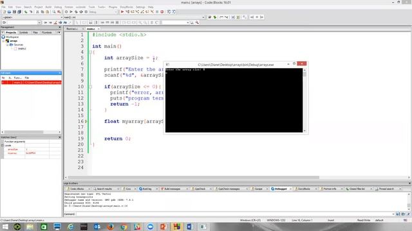Paste from clipboard toolbar icon
Image resolution: width=412 pixels, height=231 pixels.
click(47, 12)
